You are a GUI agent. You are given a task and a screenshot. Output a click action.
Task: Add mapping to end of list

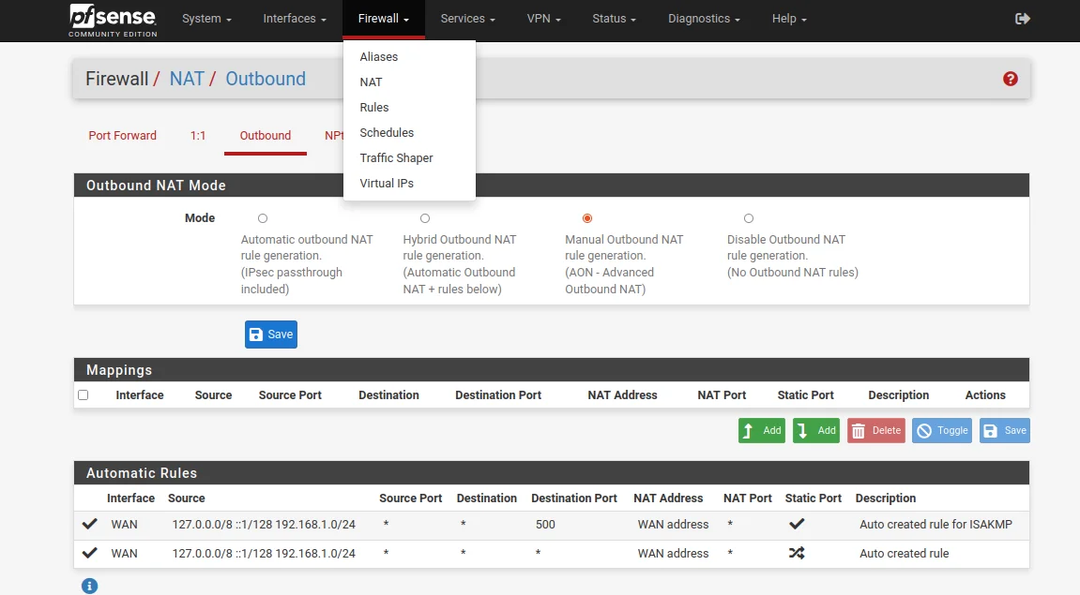(815, 430)
